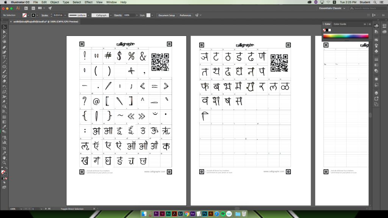This screenshot has height=218, width=388.
Task: Collapse the Color panel with double arrows
Action: click(365, 24)
